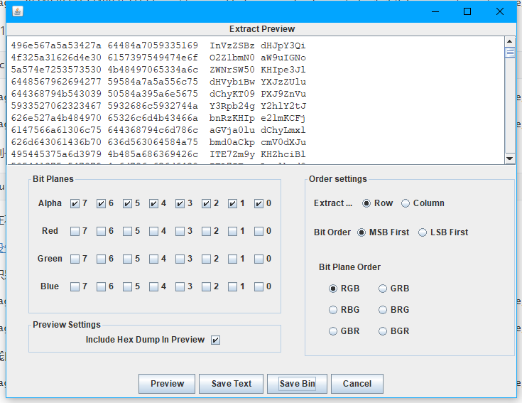The image size is (522, 403).
Task: Uncheck Alpha bit plane 0
Action: (259, 203)
